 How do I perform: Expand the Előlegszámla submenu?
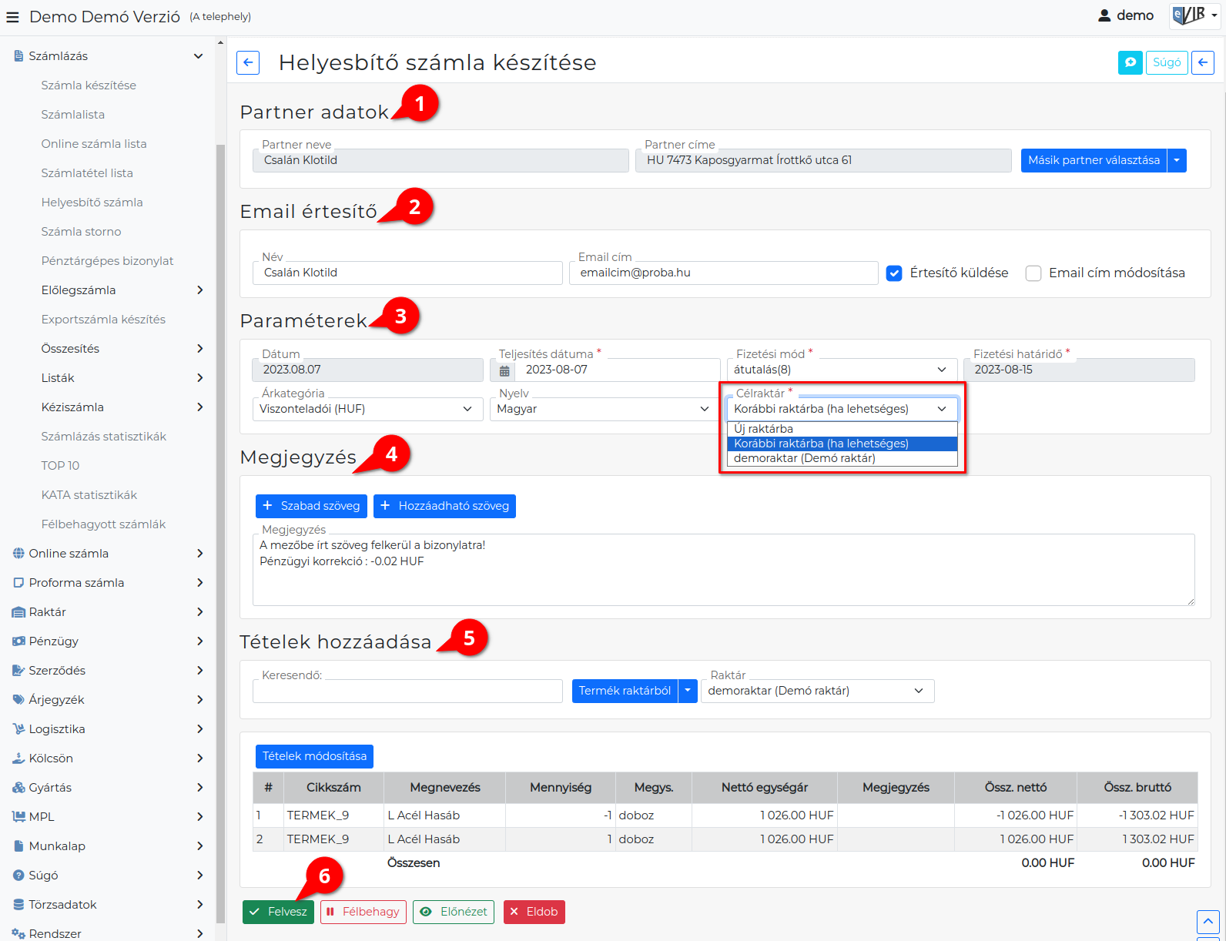click(200, 290)
